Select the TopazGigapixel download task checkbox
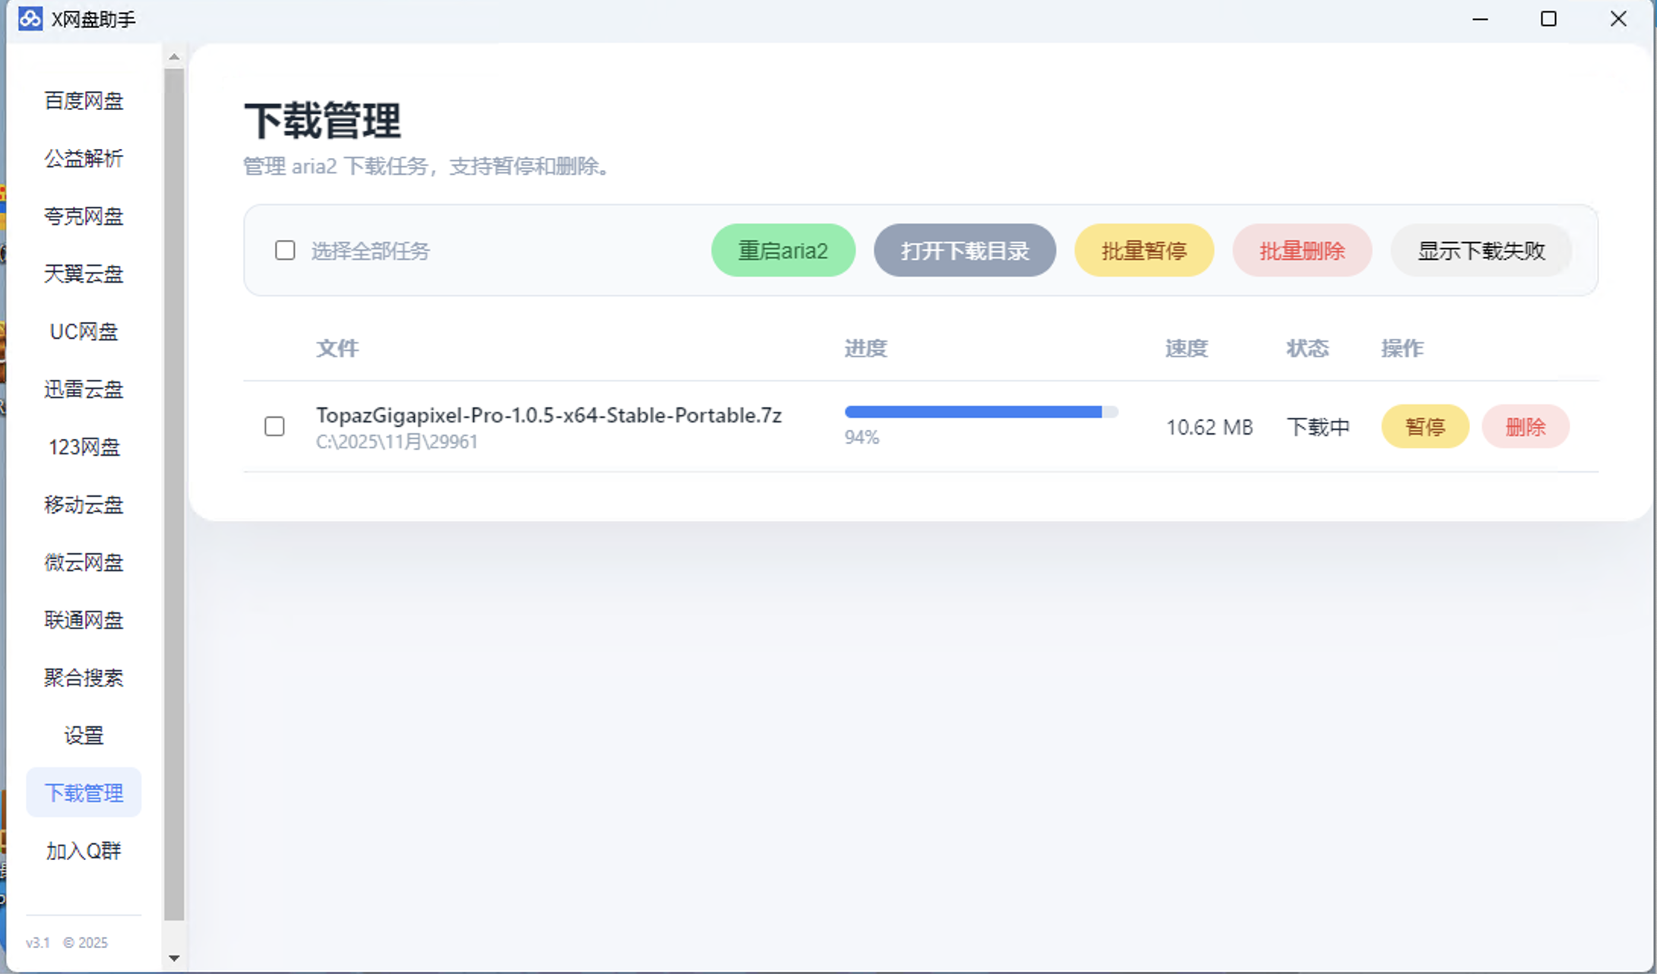The height and width of the screenshot is (974, 1657). click(274, 426)
